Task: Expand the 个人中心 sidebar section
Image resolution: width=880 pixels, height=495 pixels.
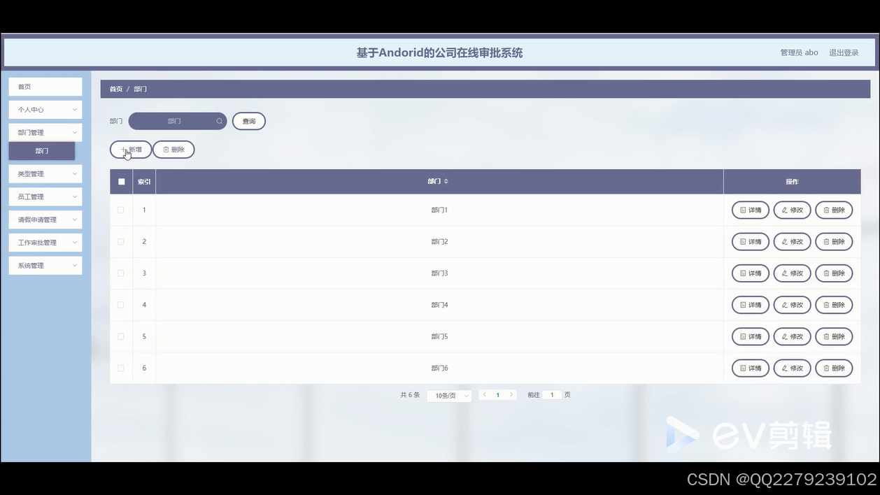Action: pos(45,109)
